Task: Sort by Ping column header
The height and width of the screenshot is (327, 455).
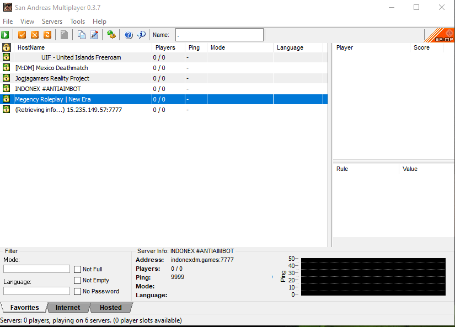Action: pos(196,47)
